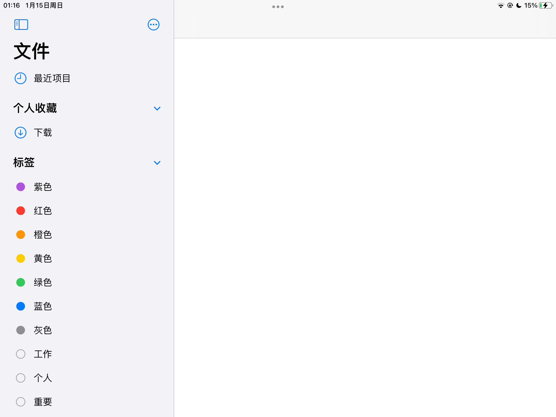
Task: Select the 紫色 tag label
Action: [x=43, y=187]
